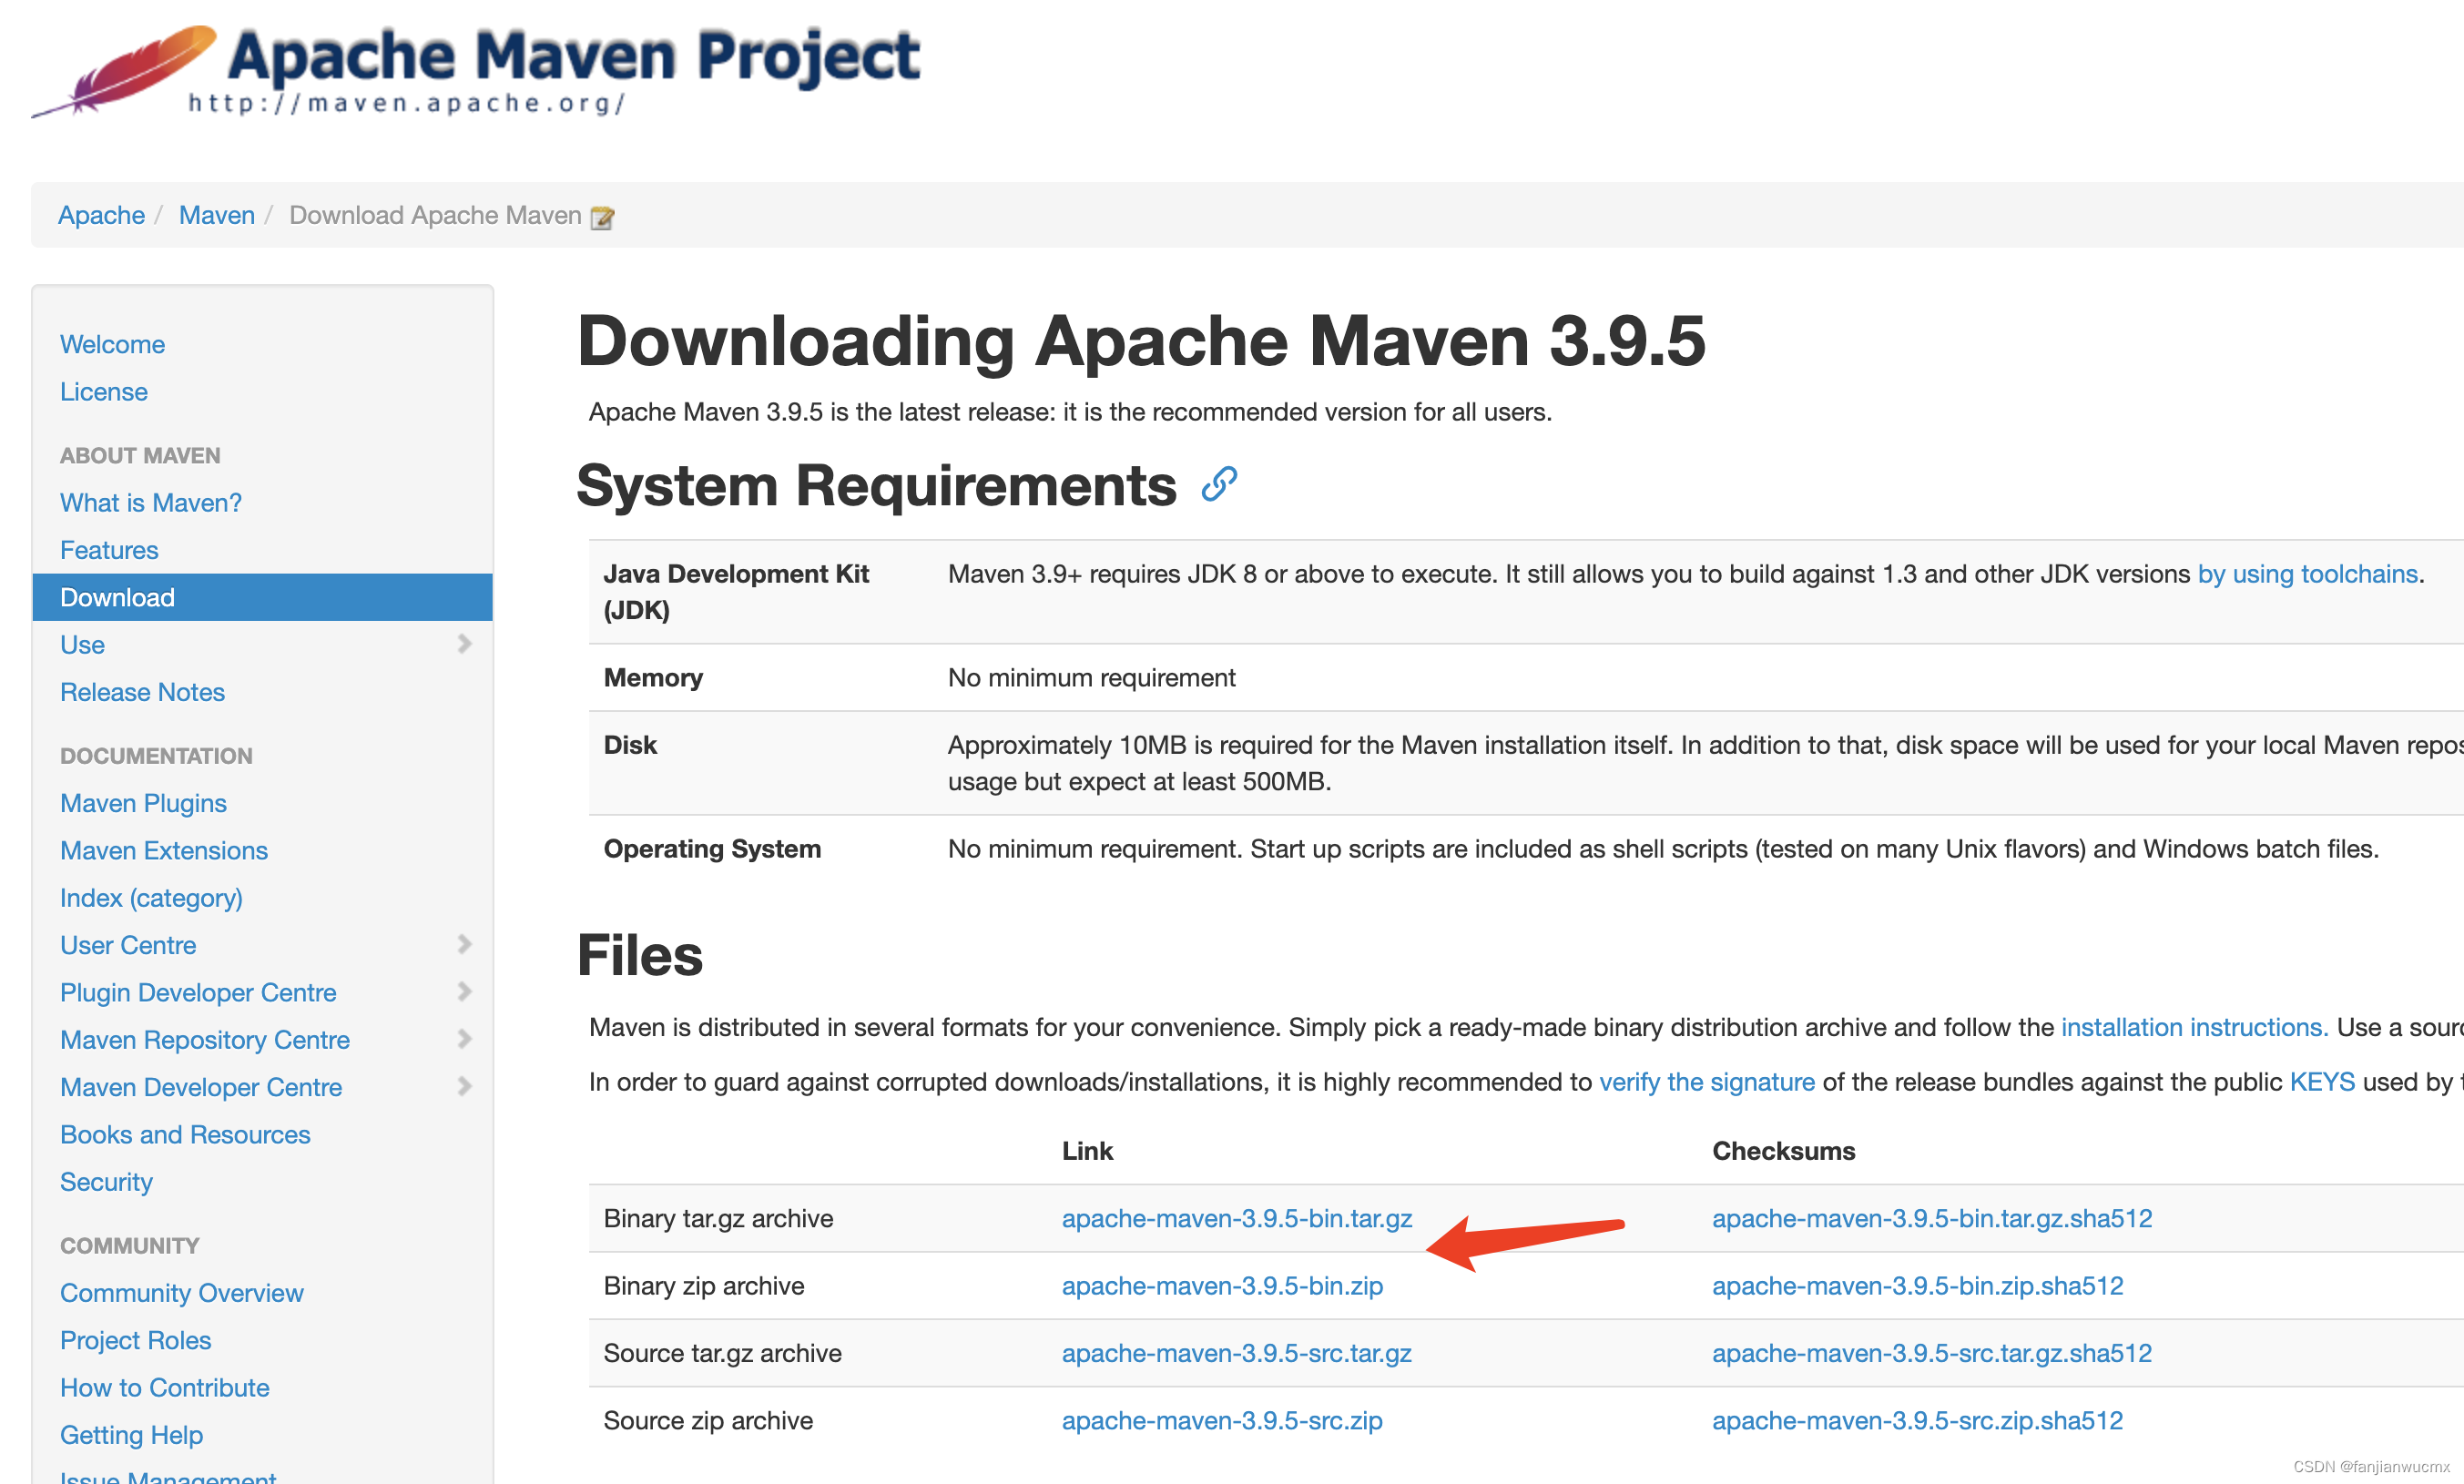Open the 'verify the signature' link
The width and height of the screenshot is (2464, 1484).
1706,1082
